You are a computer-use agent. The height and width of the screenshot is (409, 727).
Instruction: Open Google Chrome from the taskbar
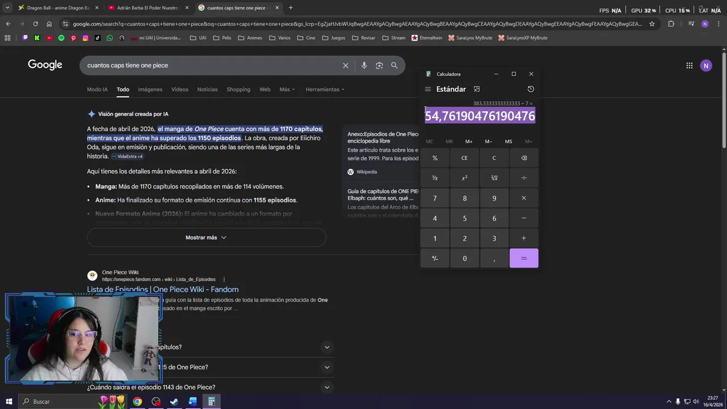pyautogui.click(x=137, y=402)
